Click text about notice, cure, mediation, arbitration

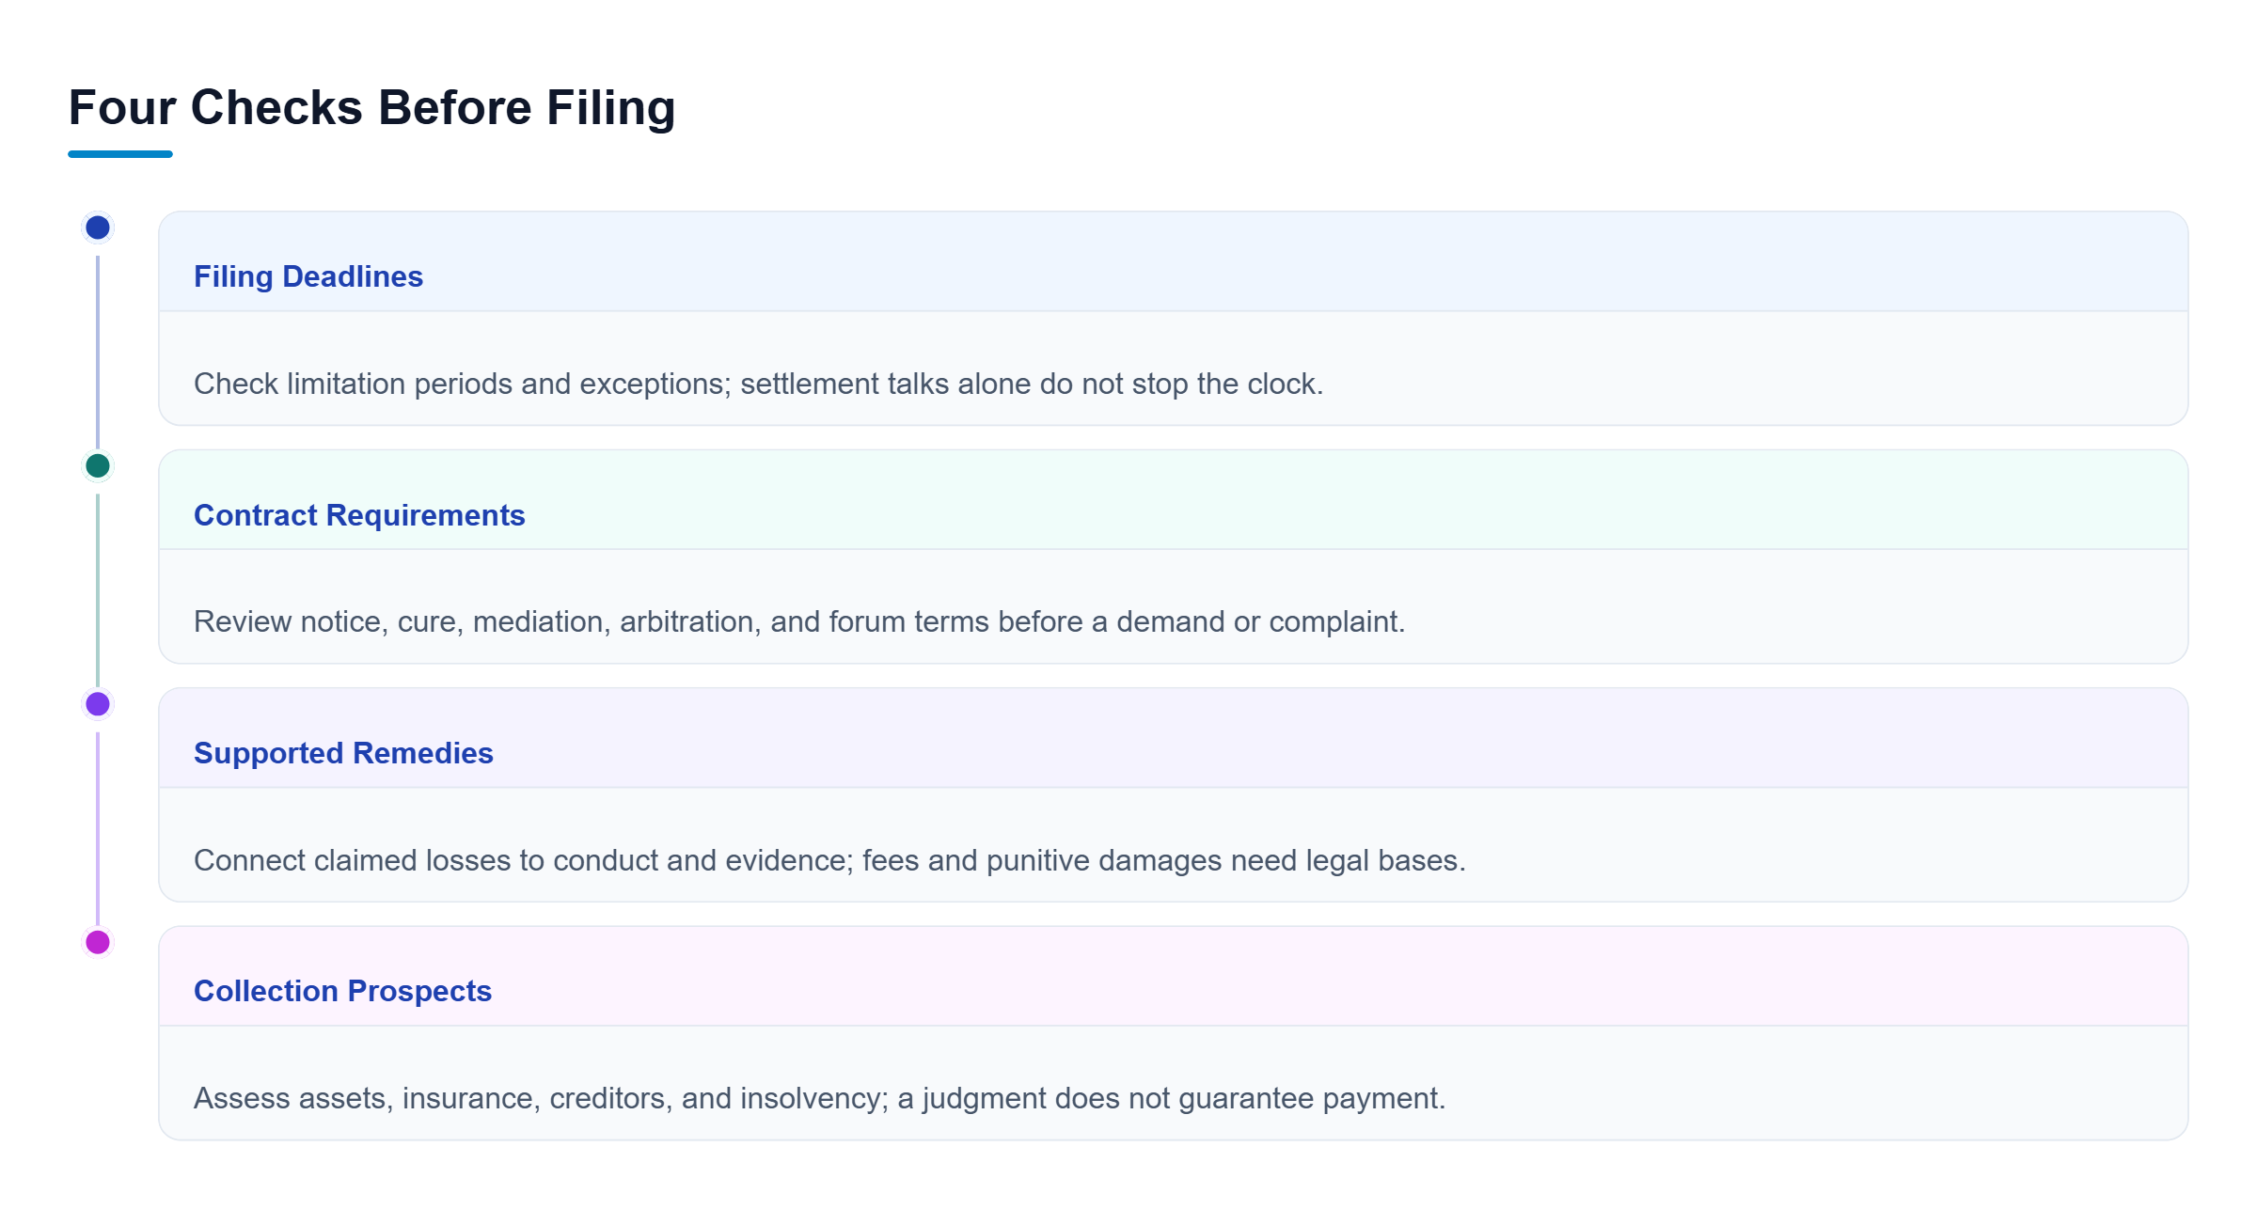tap(799, 621)
